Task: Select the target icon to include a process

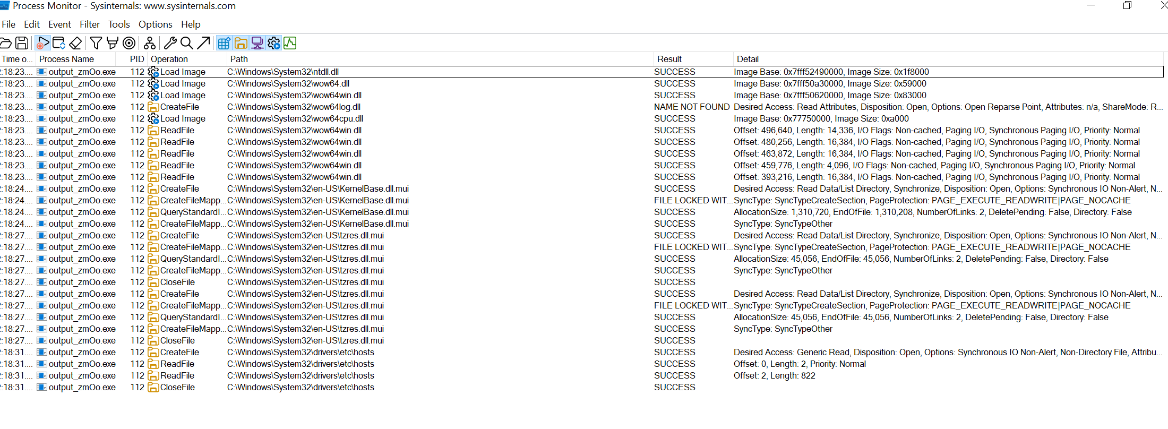Action: [129, 43]
